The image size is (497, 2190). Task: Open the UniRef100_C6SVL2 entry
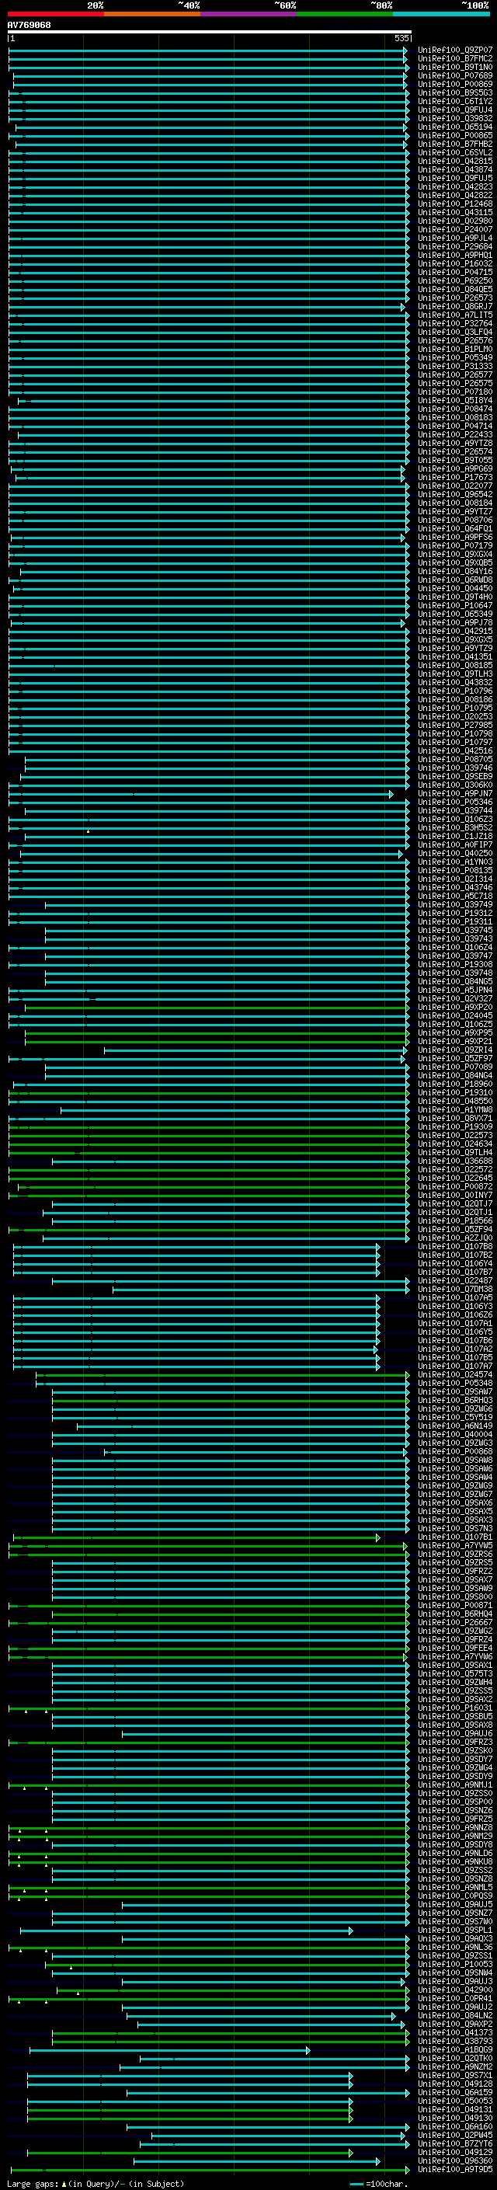coord(454,152)
